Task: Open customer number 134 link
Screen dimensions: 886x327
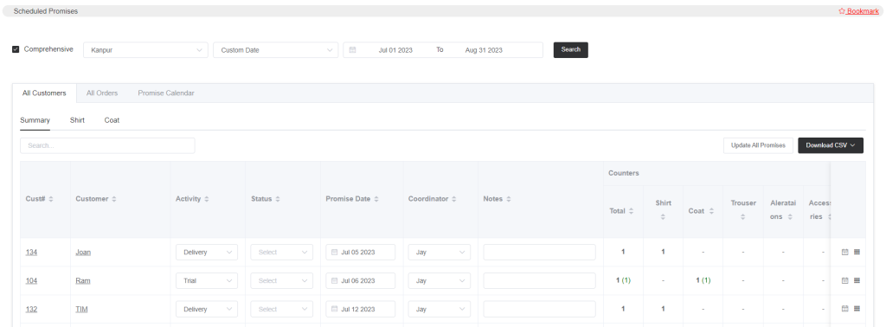Action: [x=31, y=253]
